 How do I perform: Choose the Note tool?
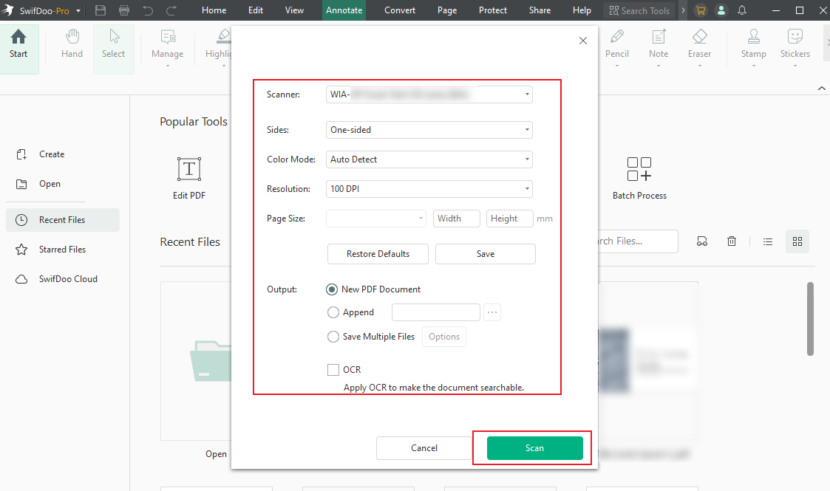pos(658,46)
